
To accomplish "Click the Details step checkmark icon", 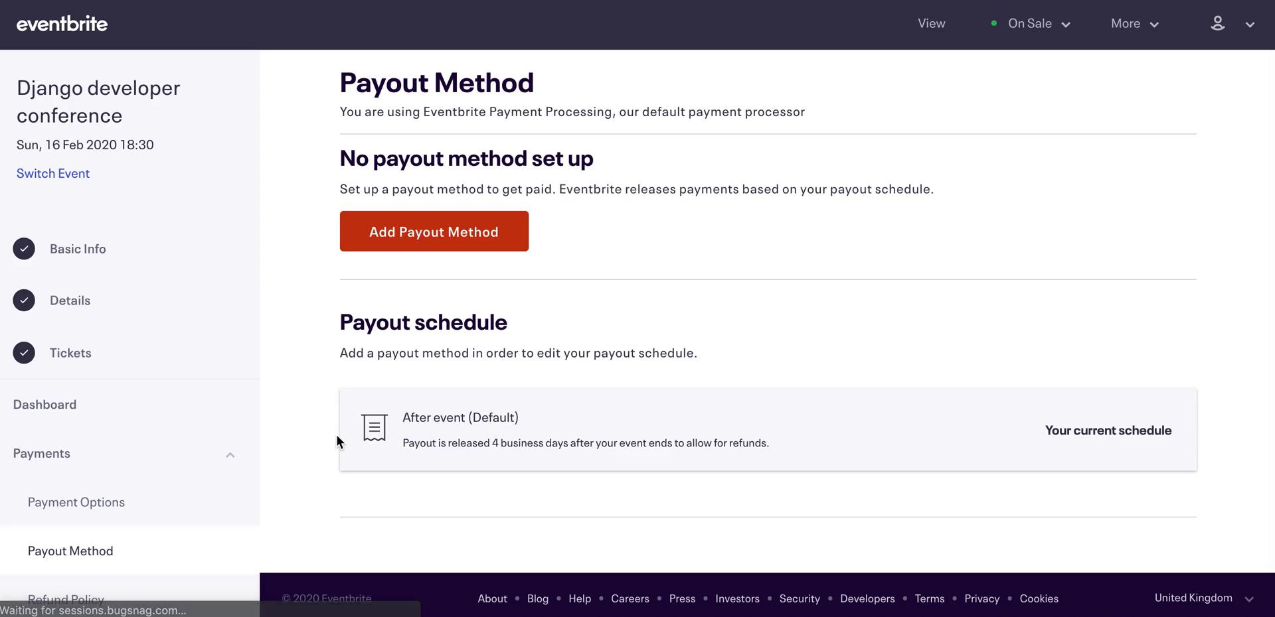I will point(24,301).
